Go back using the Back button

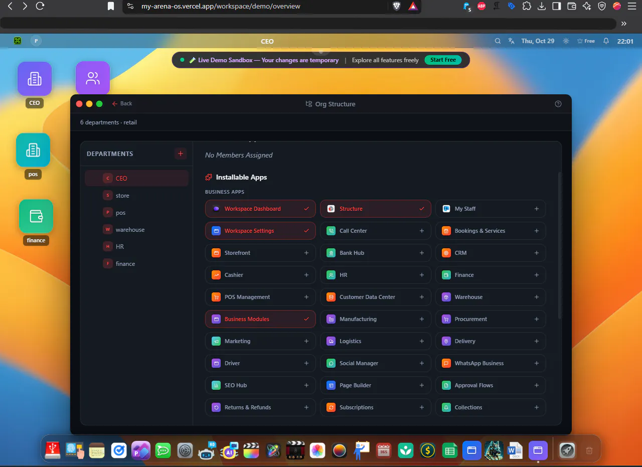122,103
